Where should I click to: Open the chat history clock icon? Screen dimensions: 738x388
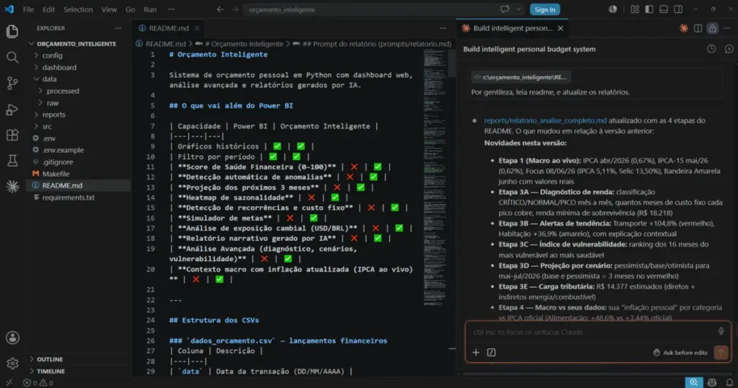[711, 49]
